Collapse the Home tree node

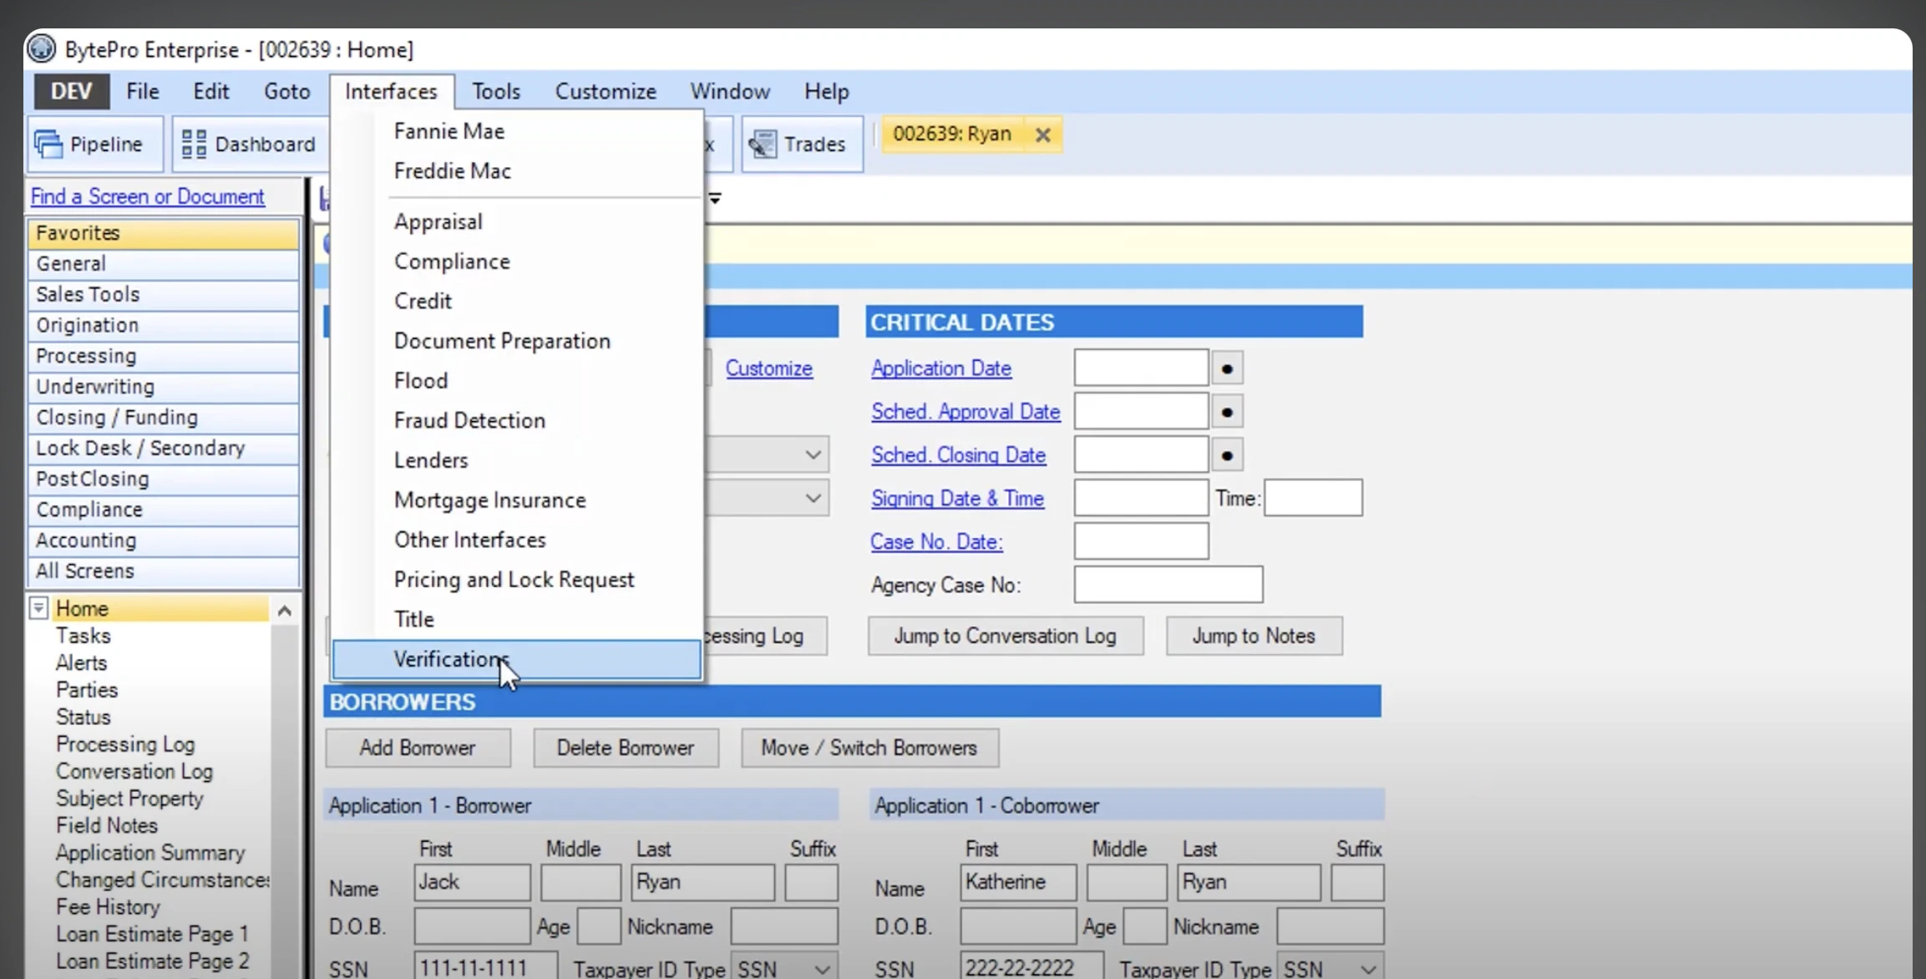tap(38, 608)
